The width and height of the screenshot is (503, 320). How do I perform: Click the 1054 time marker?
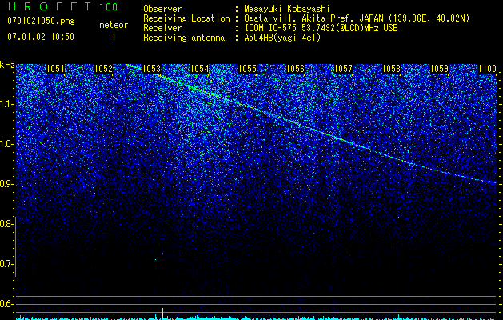(199, 69)
